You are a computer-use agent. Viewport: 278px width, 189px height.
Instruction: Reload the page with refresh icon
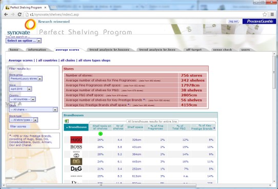[x=19, y=14]
